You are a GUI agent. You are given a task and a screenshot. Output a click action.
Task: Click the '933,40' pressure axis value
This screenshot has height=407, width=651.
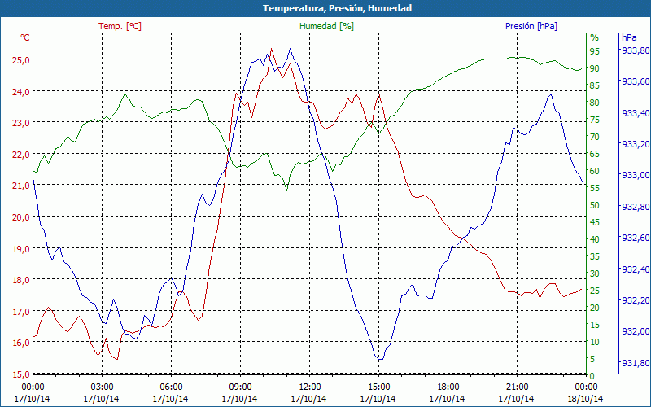635,113
